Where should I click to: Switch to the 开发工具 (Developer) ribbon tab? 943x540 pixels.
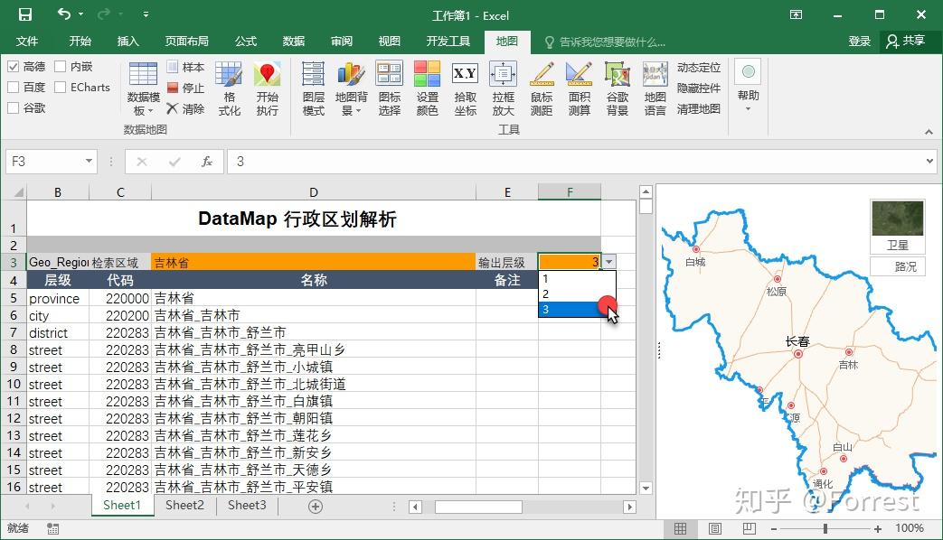point(448,41)
